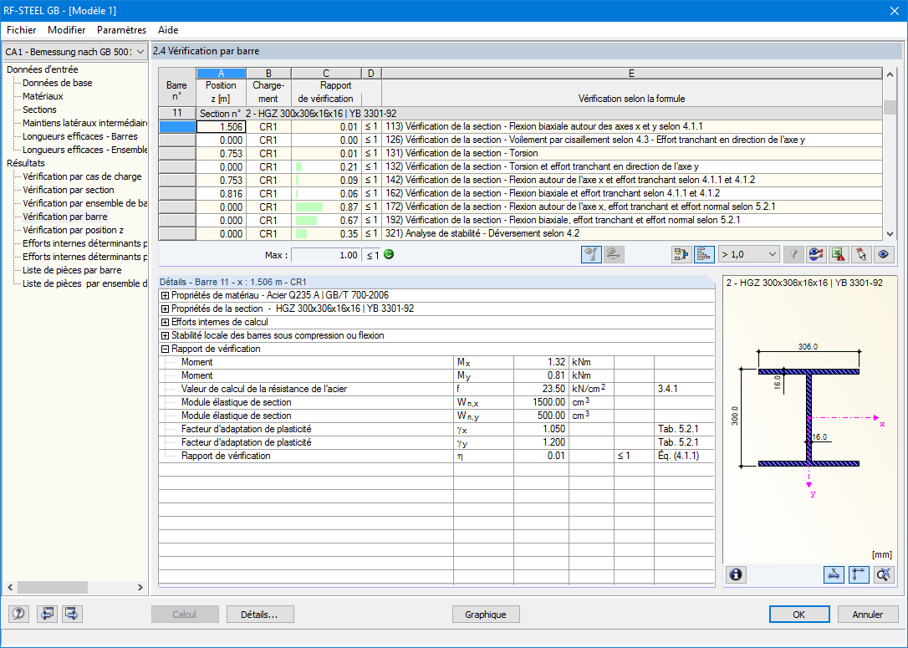
Task: Reset section zoom with magnifier icon
Action: [885, 574]
